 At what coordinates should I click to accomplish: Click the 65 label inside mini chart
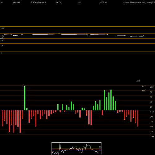(100, 147)
